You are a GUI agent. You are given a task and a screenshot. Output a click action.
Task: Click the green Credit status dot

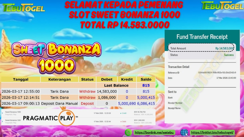click(x=121, y=113)
